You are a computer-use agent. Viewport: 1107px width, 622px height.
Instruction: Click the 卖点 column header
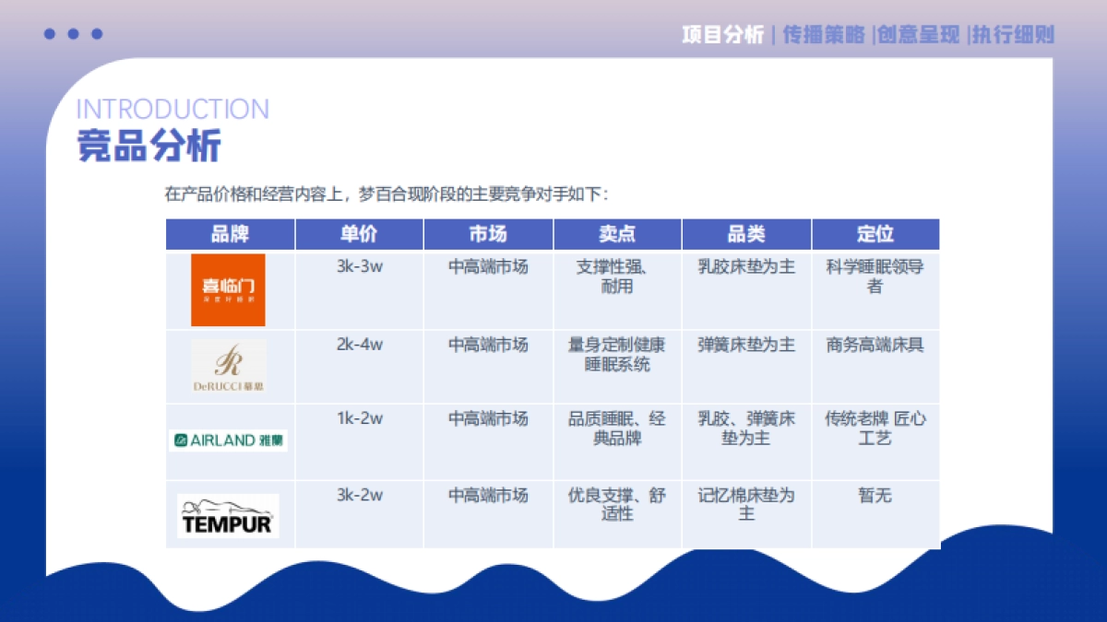(617, 234)
